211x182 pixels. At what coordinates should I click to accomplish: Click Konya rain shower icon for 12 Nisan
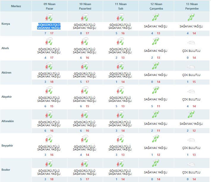pyautogui.click(x=156, y=17)
